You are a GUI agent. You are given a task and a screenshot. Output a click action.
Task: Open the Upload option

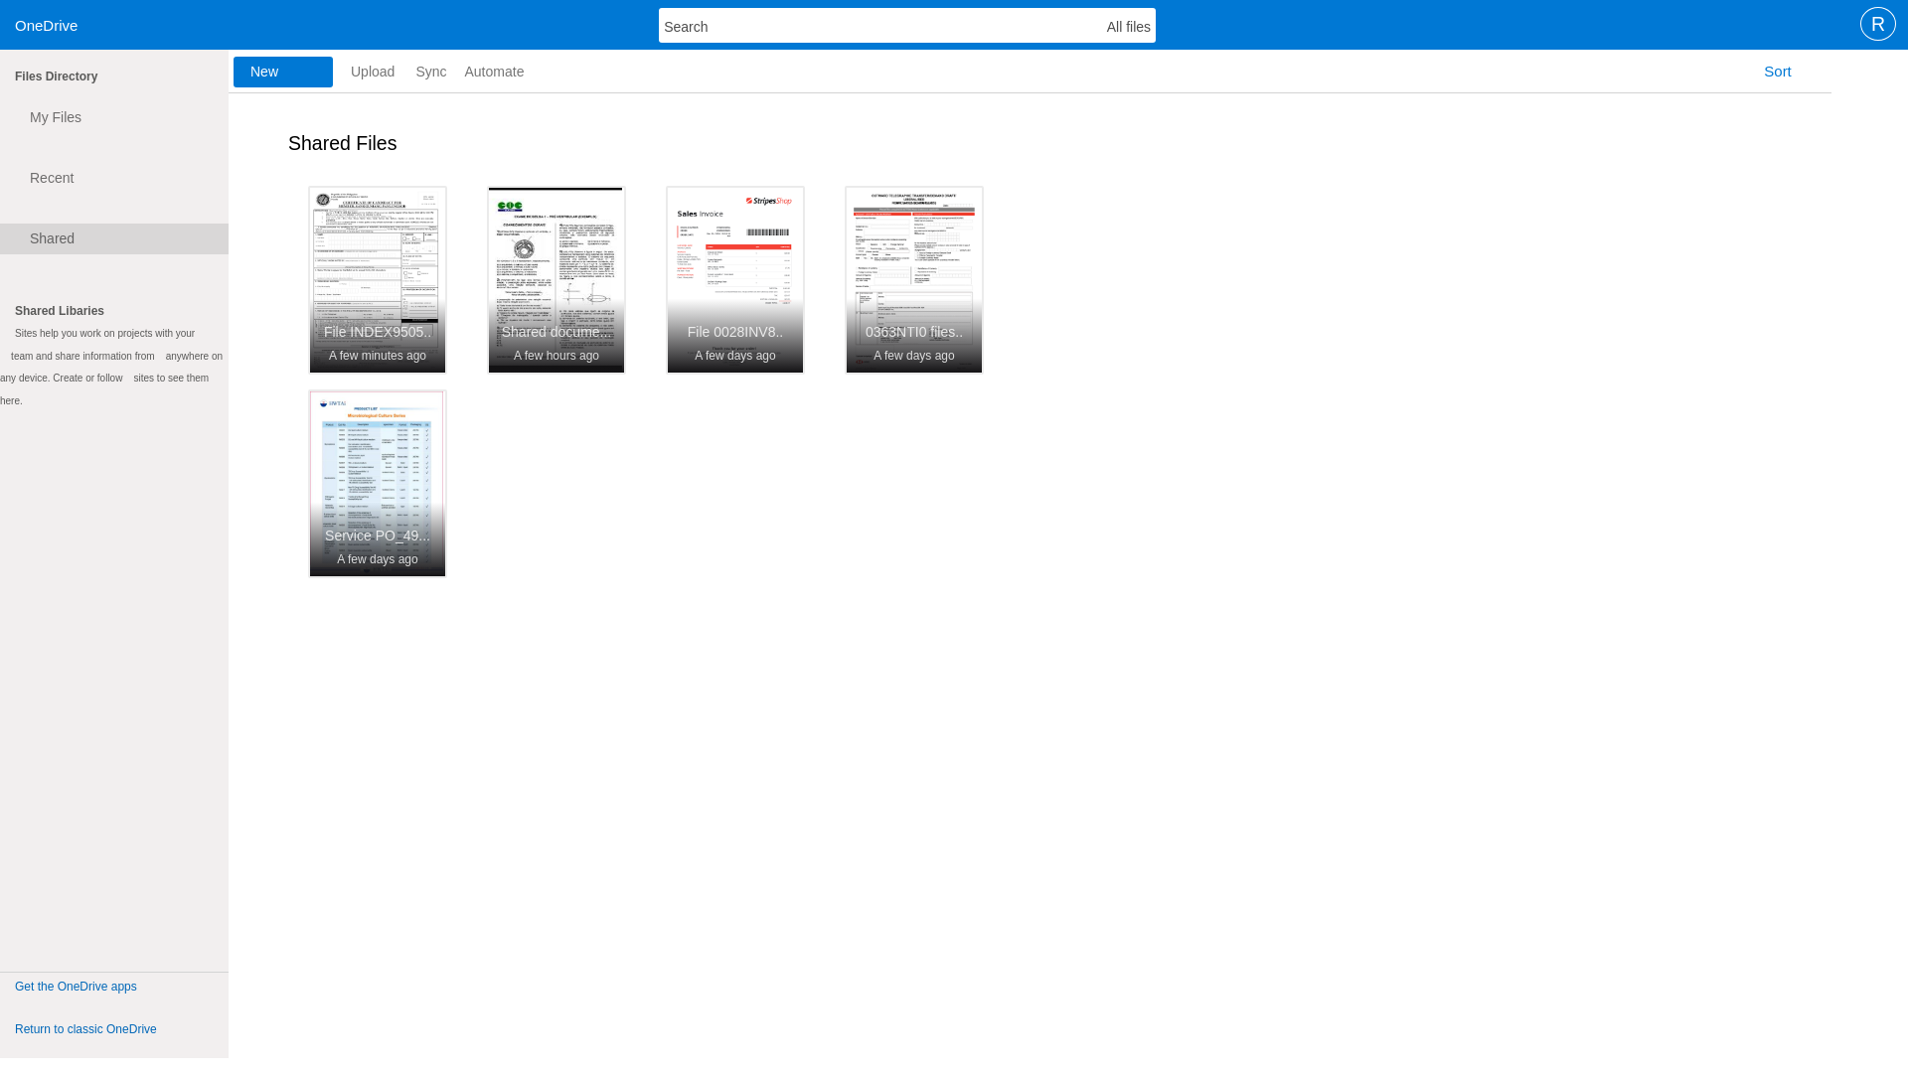click(373, 72)
